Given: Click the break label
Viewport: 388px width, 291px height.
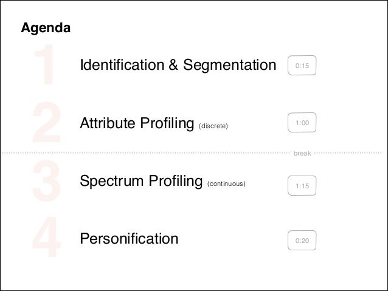Looking at the screenshot, I should coord(302,154).
